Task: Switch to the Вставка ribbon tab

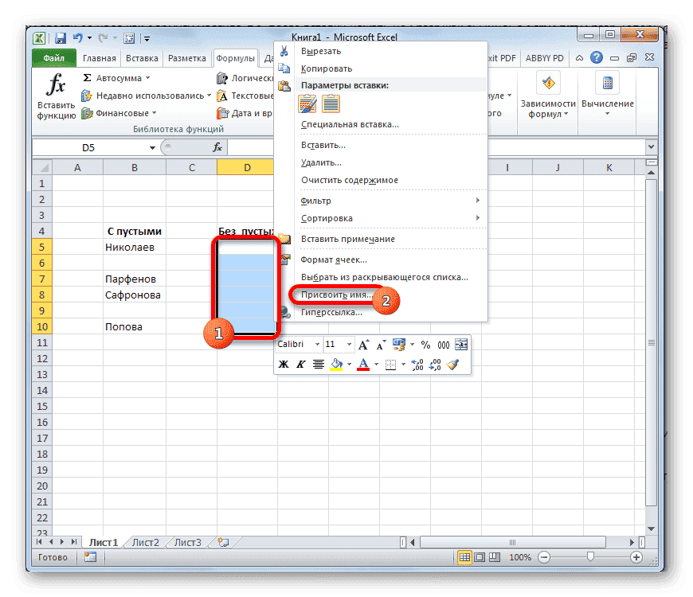Action: [x=141, y=57]
